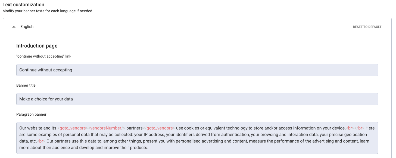Click the Banner title label
Image resolution: width=396 pixels, height=158 pixels.
26,85
